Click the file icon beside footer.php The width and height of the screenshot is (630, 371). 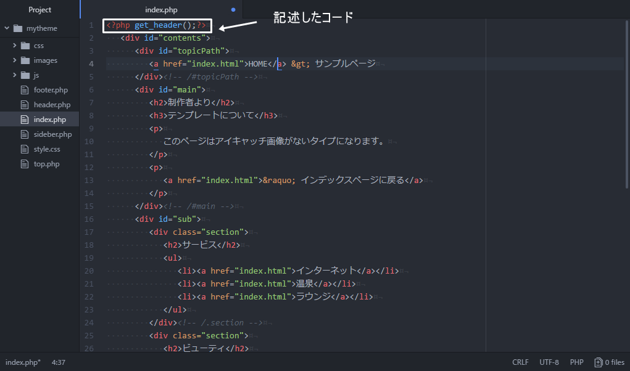click(x=23, y=89)
